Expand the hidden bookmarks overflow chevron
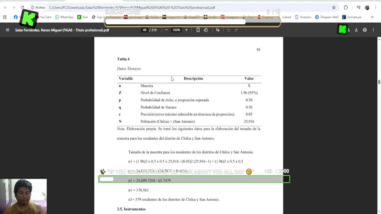Image resolution: width=381 pixels, height=214 pixels. pyautogui.click(x=372, y=17)
